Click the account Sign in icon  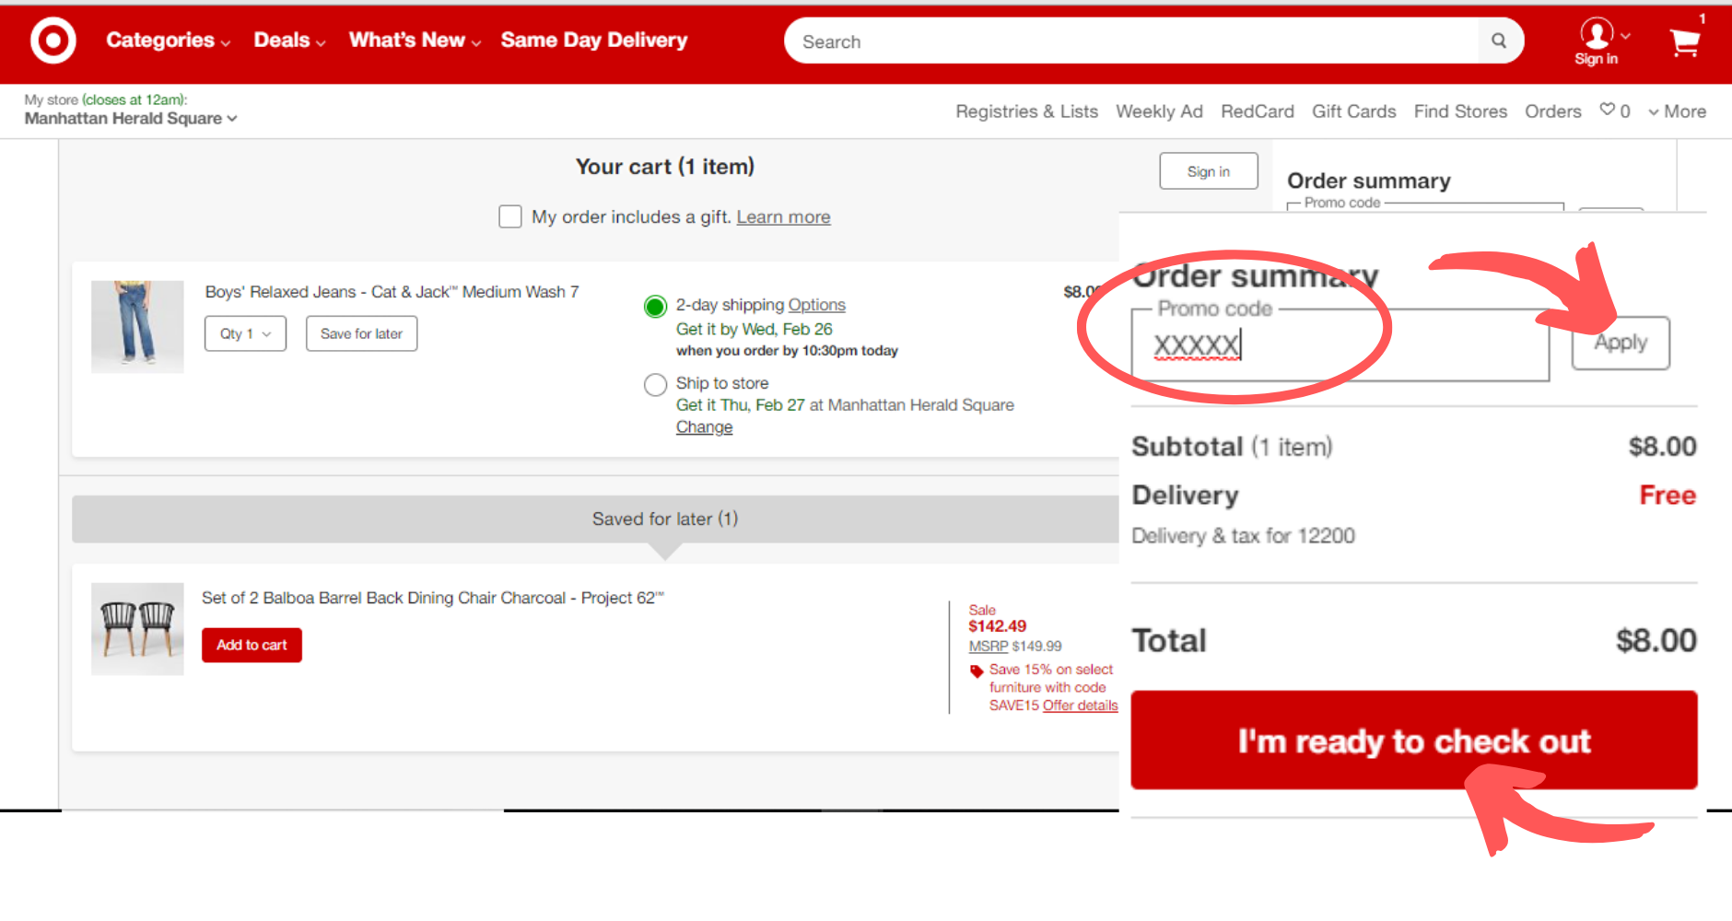(x=1597, y=41)
